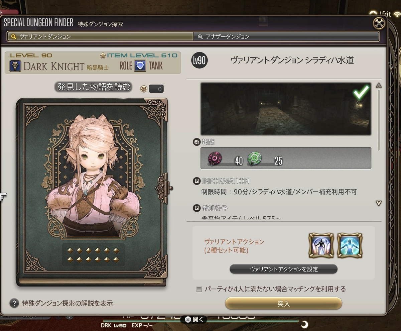Click the party member count icon

pos(143,89)
